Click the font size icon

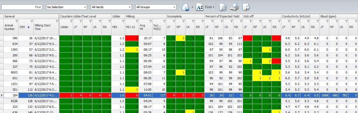(x=200, y=7)
